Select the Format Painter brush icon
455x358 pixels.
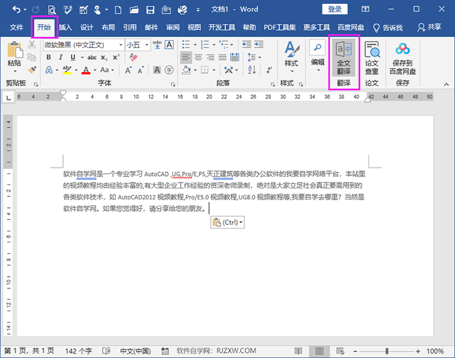(x=32, y=70)
